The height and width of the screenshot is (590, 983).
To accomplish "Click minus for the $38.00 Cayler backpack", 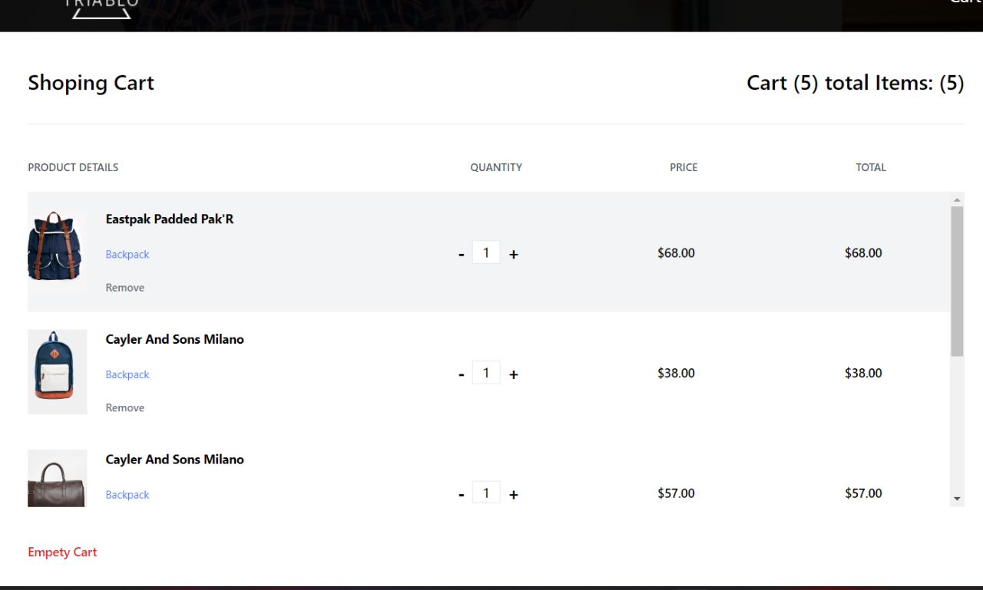I will pyautogui.click(x=462, y=375).
